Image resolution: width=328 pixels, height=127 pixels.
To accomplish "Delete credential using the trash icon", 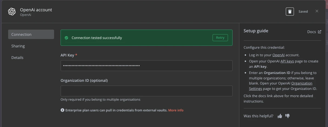I will (290, 12).
